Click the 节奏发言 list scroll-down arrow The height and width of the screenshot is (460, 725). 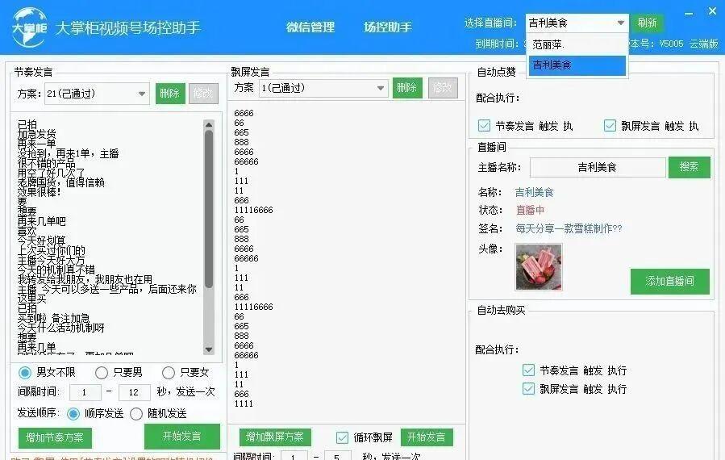[209, 350]
